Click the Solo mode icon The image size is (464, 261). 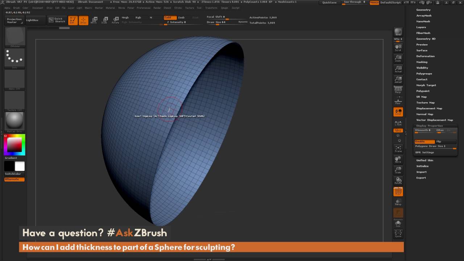[398, 223]
